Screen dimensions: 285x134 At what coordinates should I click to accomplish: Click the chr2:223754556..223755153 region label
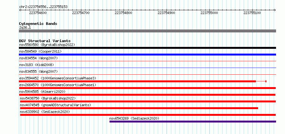click(43, 7)
